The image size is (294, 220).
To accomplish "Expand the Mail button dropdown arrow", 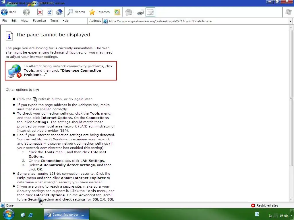I will pos(134,12).
